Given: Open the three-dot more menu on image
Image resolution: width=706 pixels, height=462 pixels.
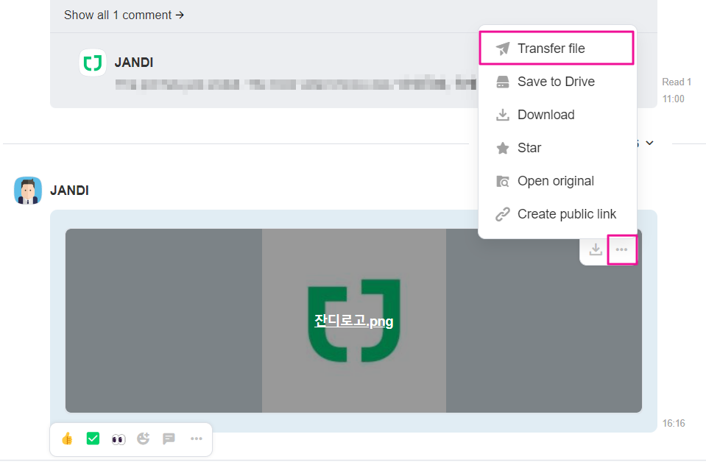Looking at the screenshot, I should tap(622, 249).
